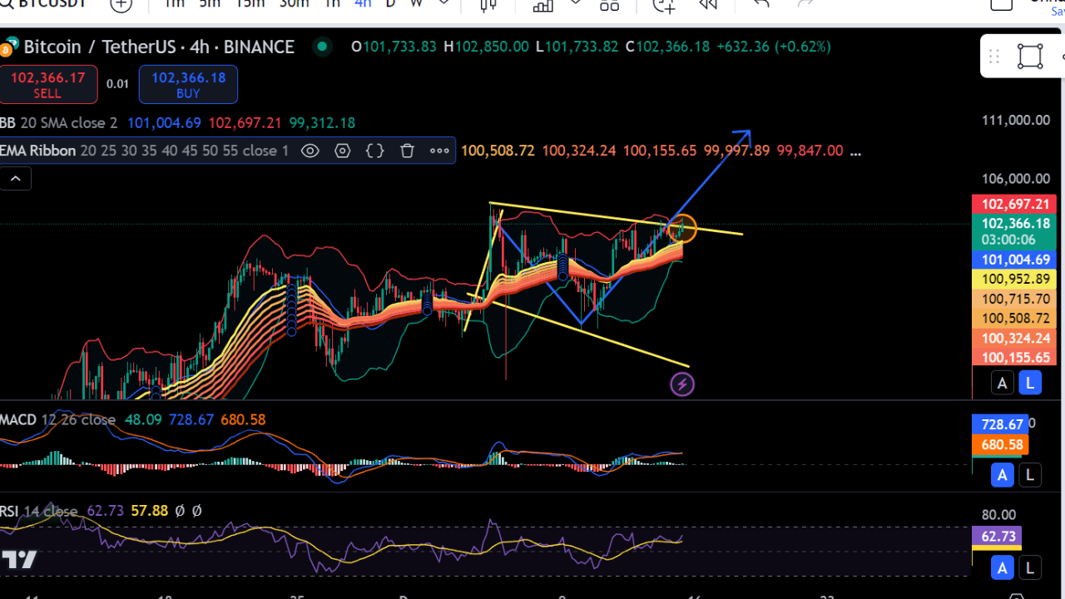Start bar replay with the rewind icon
This screenshot has width=1065, height=599.
tap(709, 4)
